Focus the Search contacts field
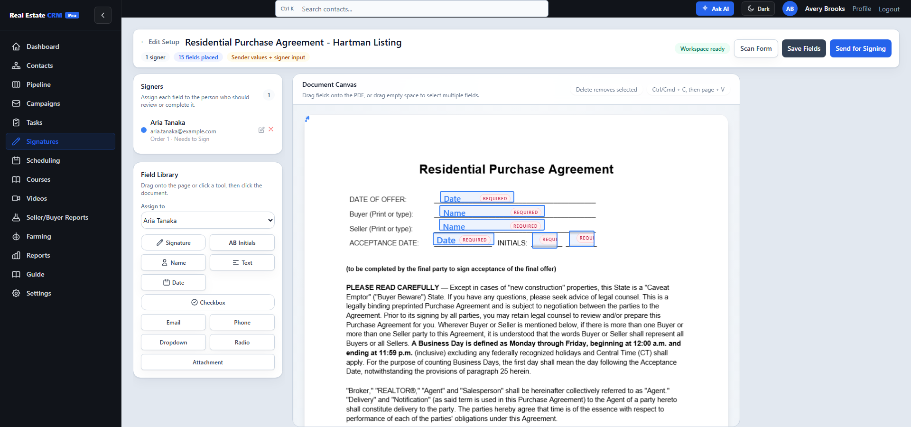 click(x=412, y=9)
